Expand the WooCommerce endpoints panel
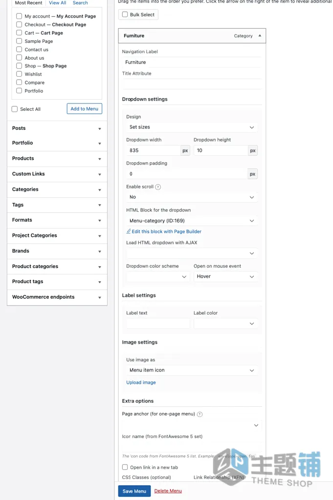 (57, 297)
